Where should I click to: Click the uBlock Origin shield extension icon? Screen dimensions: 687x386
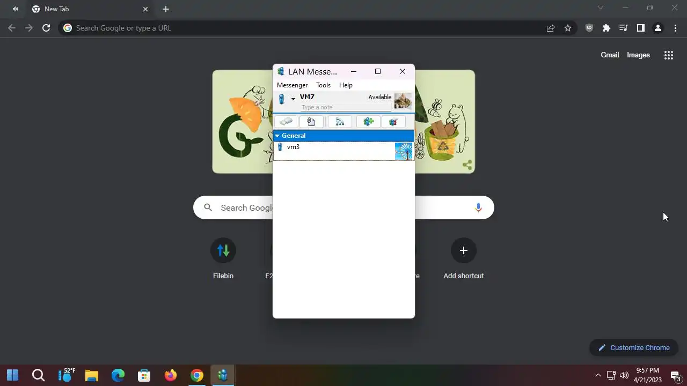(x=589, y=28)
